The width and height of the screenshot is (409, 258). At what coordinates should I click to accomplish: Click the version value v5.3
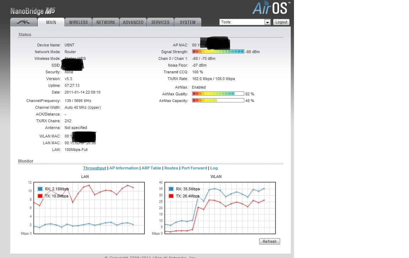(68, 79)
